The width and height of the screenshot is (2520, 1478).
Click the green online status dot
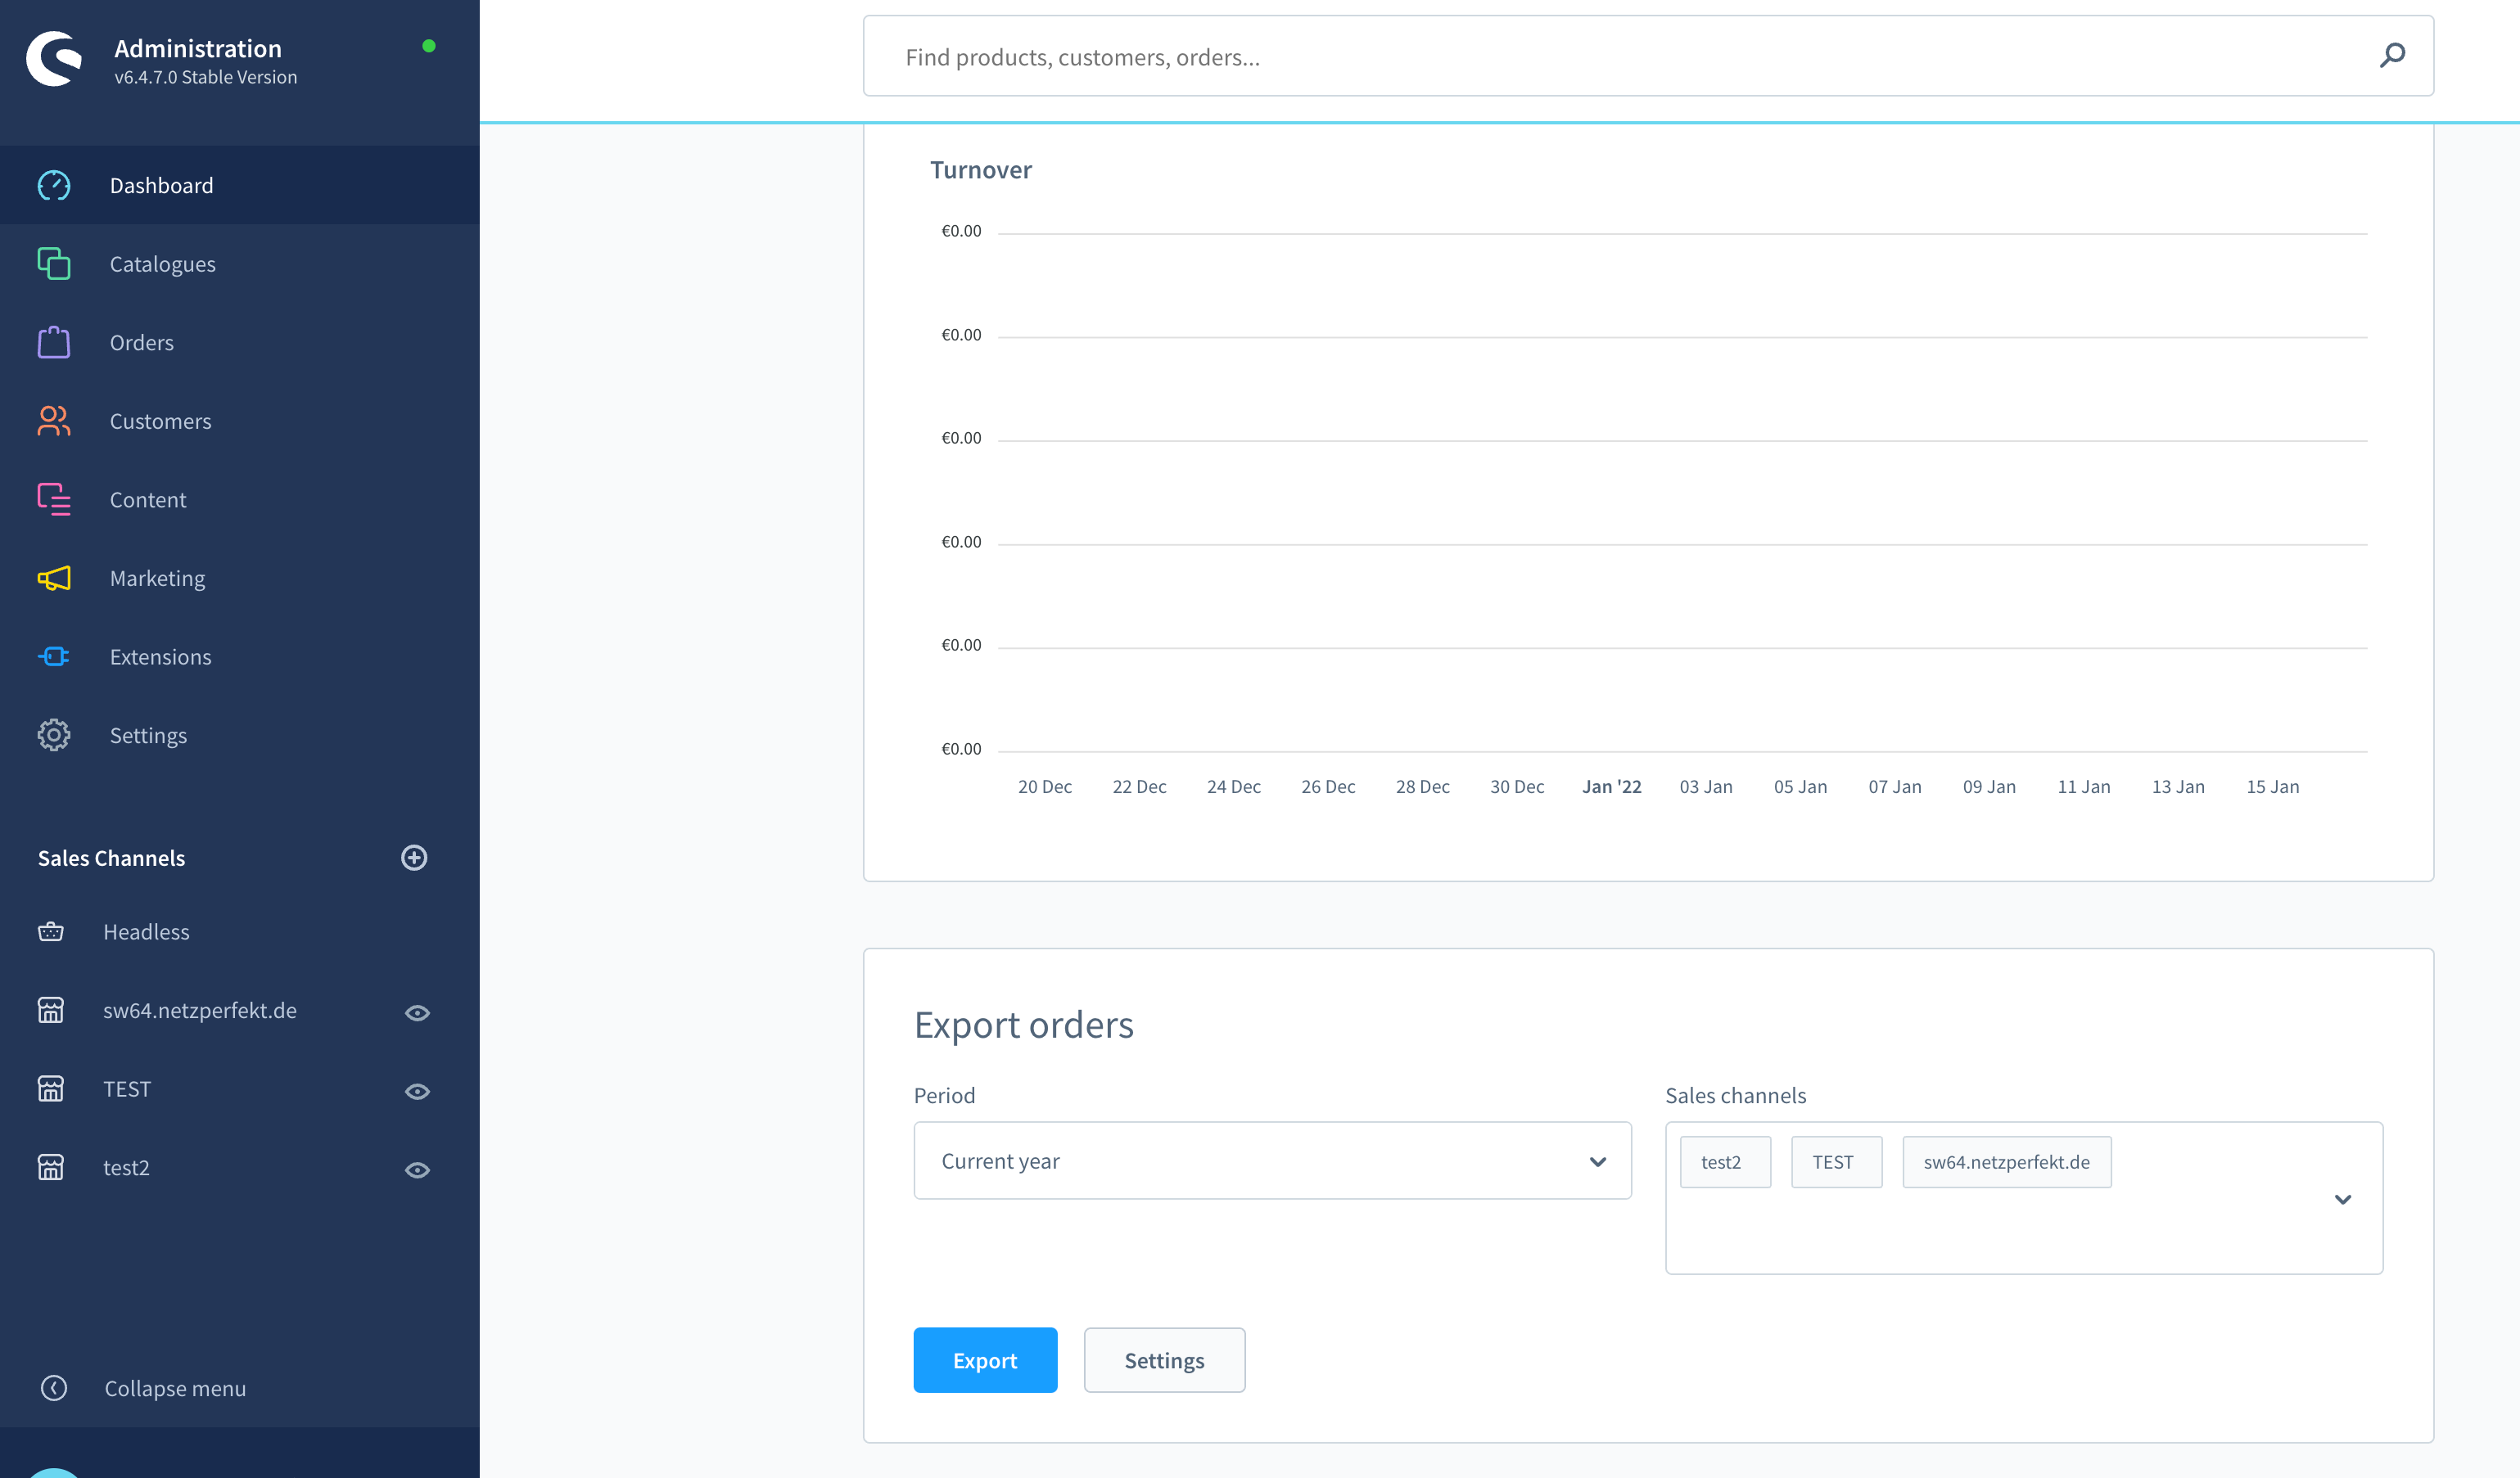429,46
